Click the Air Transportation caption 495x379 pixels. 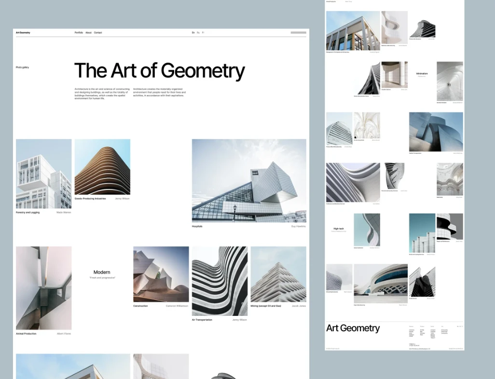pos(202,320)
